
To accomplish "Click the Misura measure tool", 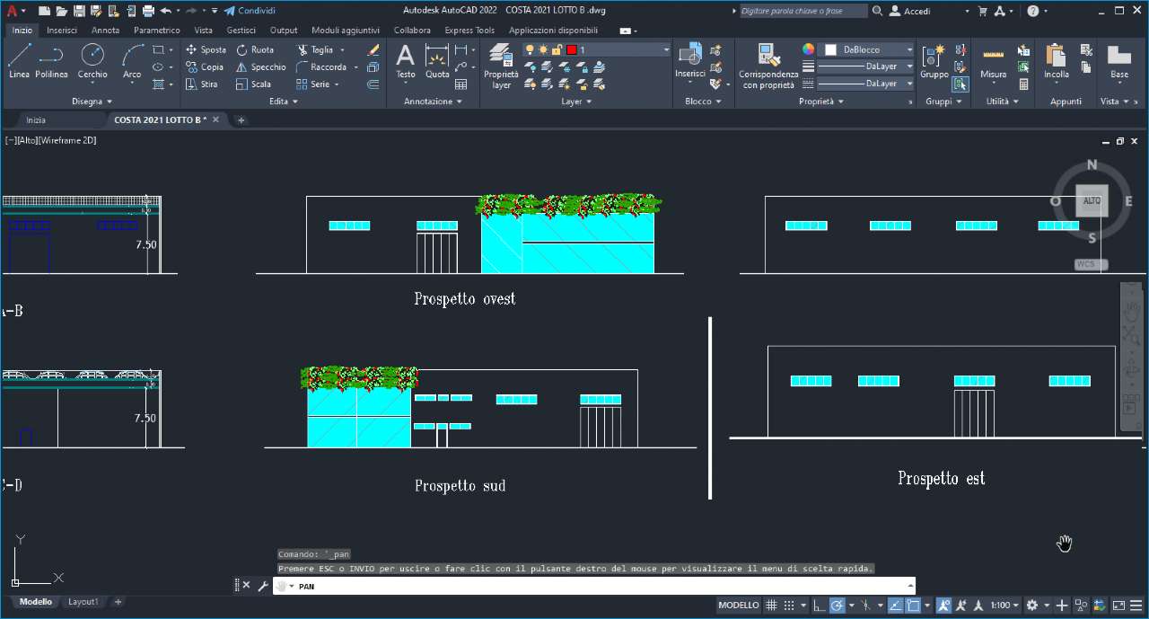I will point(994,62).
